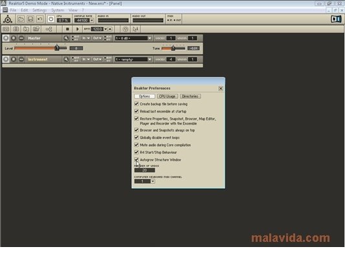Image resolution: width=345 pixels, height=258 pixels.
Task: Click the undo arrow icon
Action: pyautogui.click(x=40, y=19)
